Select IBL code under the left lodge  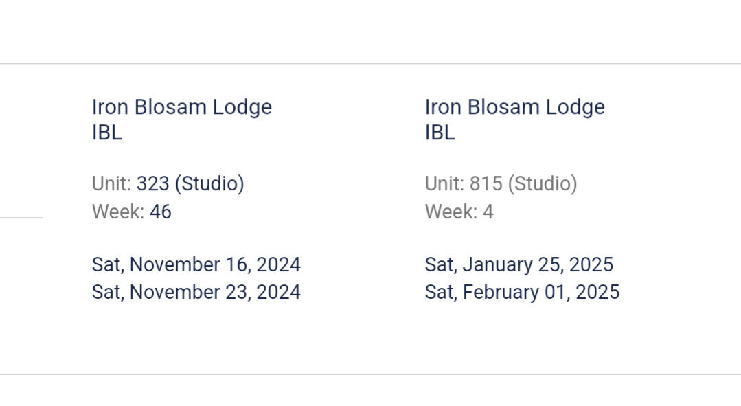click(106, 133)
